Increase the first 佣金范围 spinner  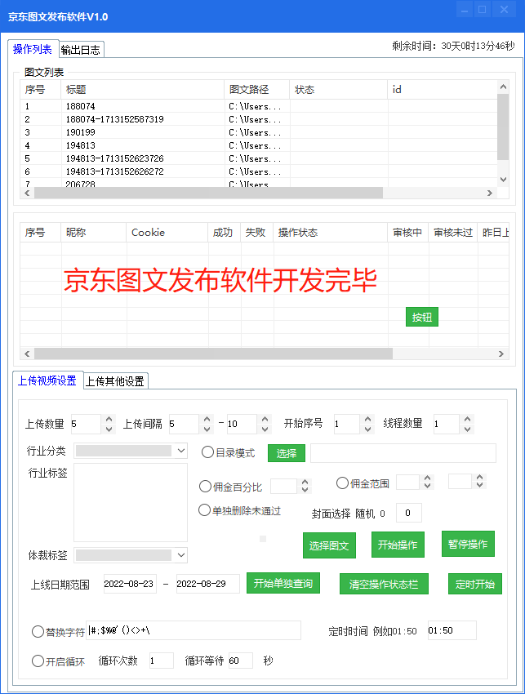(427, 478)
